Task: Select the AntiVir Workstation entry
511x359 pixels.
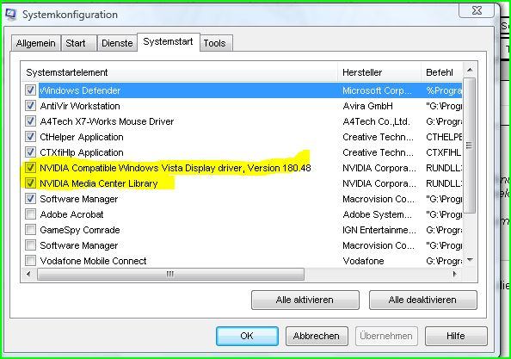Action: 80,106
